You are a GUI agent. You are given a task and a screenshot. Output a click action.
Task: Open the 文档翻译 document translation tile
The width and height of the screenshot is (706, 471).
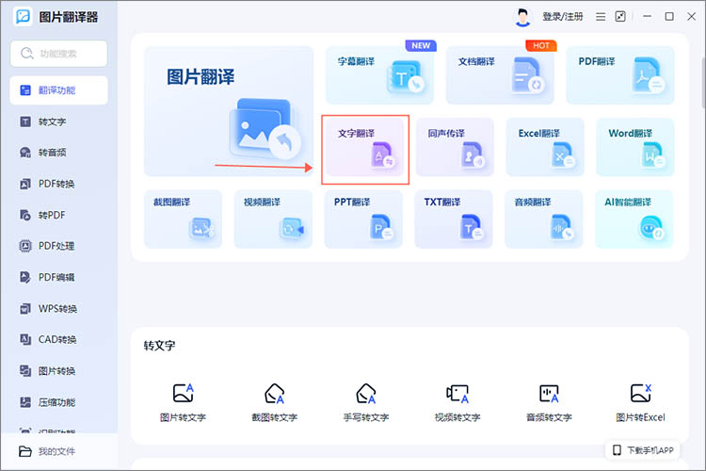point(500,75)
